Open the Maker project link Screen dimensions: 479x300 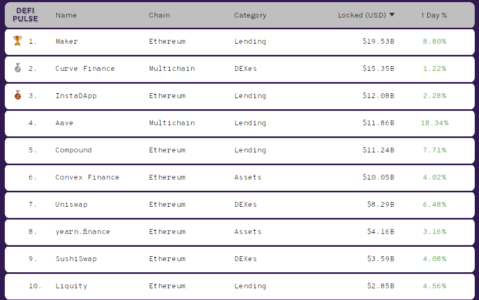[67, 41]
